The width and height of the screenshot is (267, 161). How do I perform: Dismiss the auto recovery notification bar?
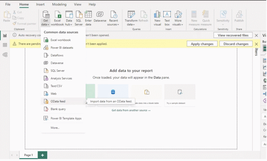tap(256, 35)
